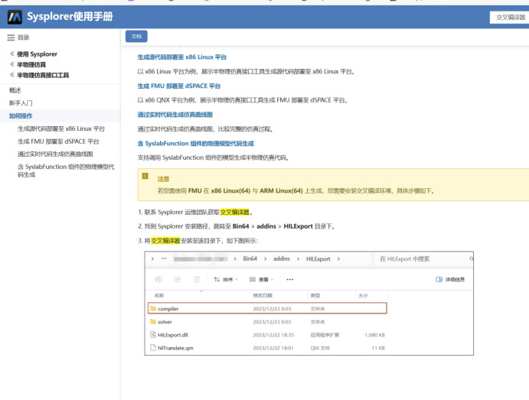This screenshot has width=529, height=400.
Task: Click the 名称 column header
Action: [159, 295]
